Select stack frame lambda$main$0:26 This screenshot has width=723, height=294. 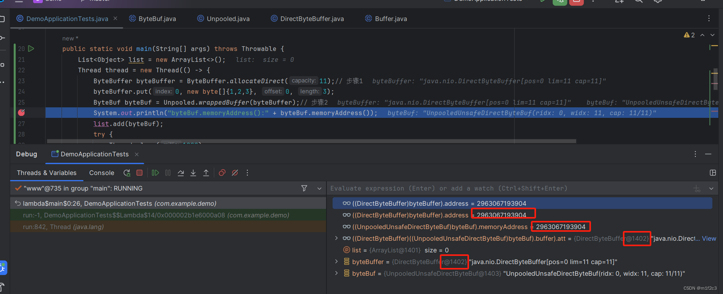click(168, 203)
